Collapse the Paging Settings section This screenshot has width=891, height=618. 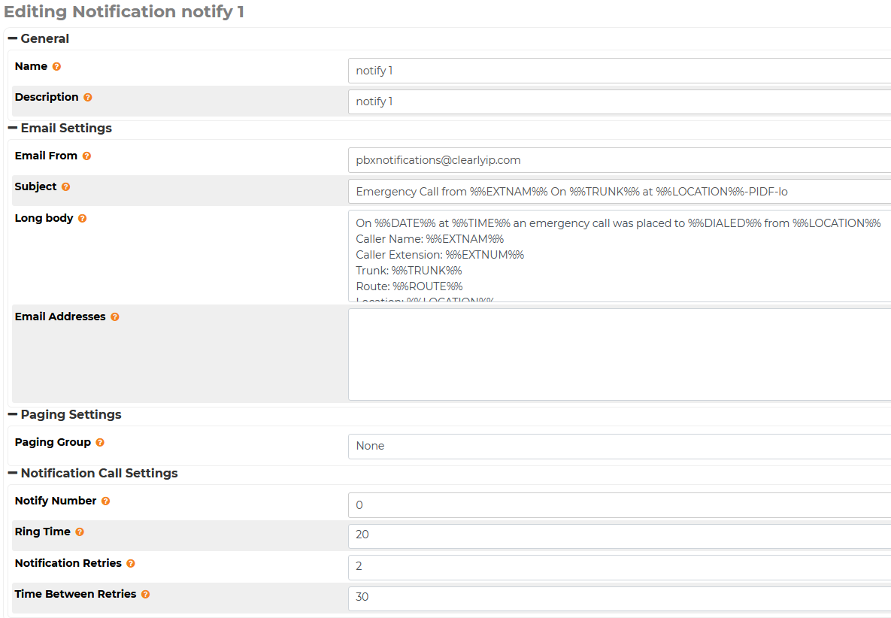13,414
